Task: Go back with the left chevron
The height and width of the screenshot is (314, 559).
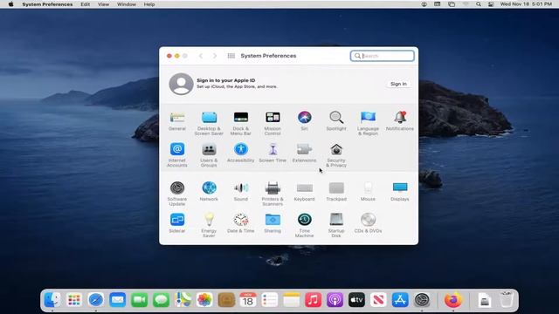Action: [x=201, y=56]
